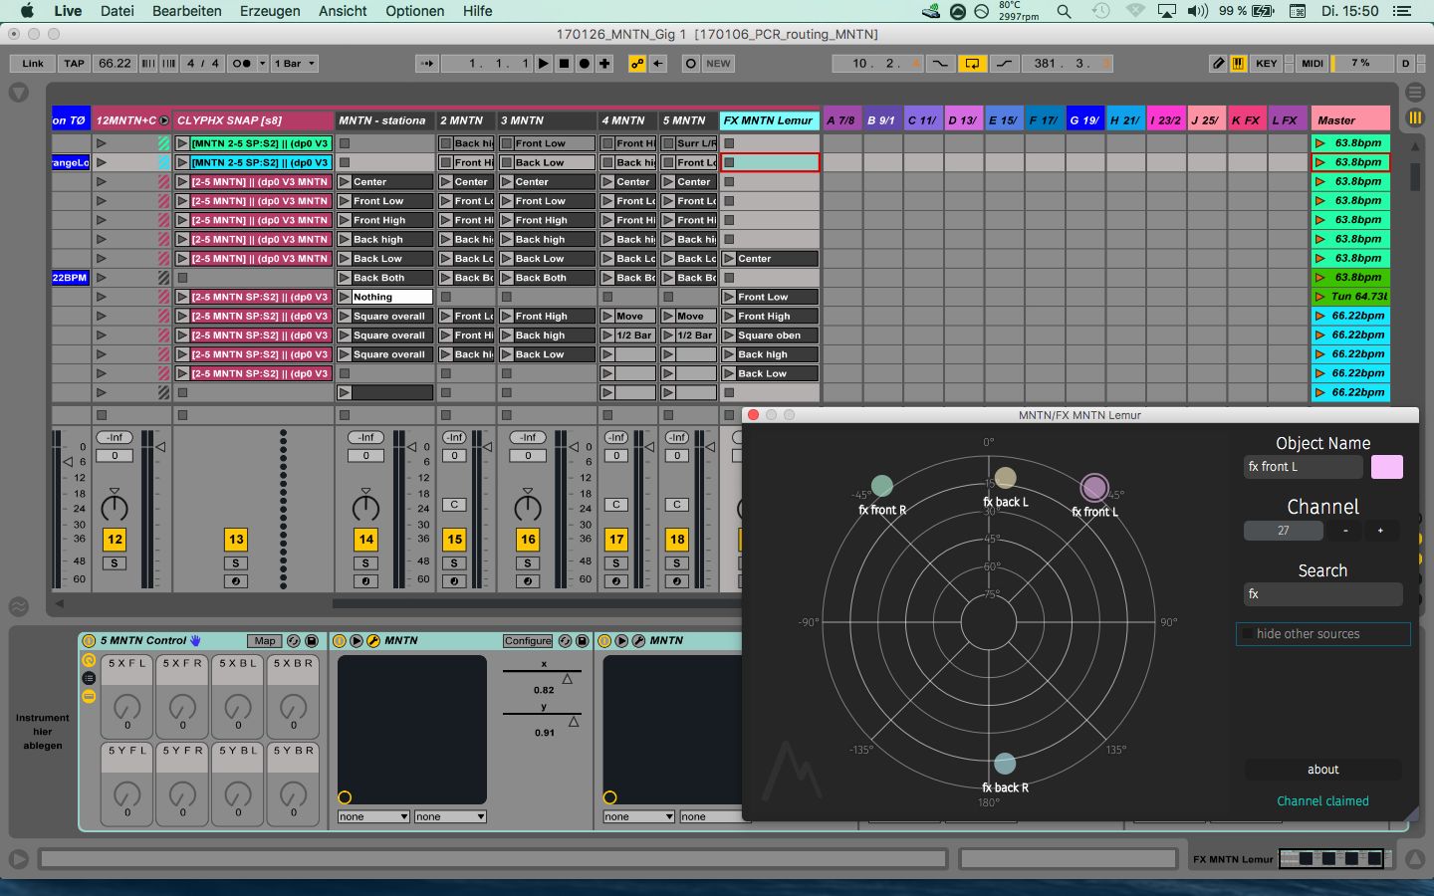1434x896 pixels.
Task: Click the x parameter triangle in MNTN device
Action: pyautogui.click(x=567, y=679)
